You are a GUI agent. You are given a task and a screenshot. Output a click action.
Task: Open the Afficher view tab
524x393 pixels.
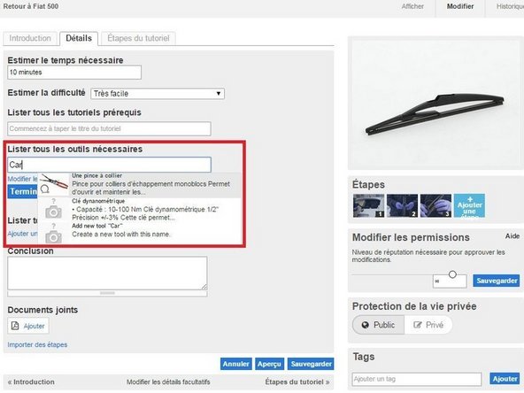tap(412, 6)
